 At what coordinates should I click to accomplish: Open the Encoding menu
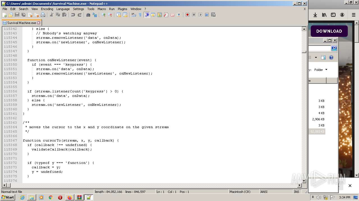[47, 9]
